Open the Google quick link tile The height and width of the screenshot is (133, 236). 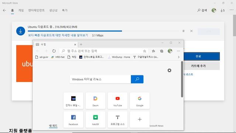point(140,101)
